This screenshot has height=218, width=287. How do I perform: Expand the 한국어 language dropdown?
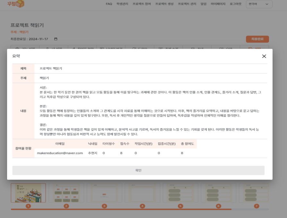click(259, 4)
